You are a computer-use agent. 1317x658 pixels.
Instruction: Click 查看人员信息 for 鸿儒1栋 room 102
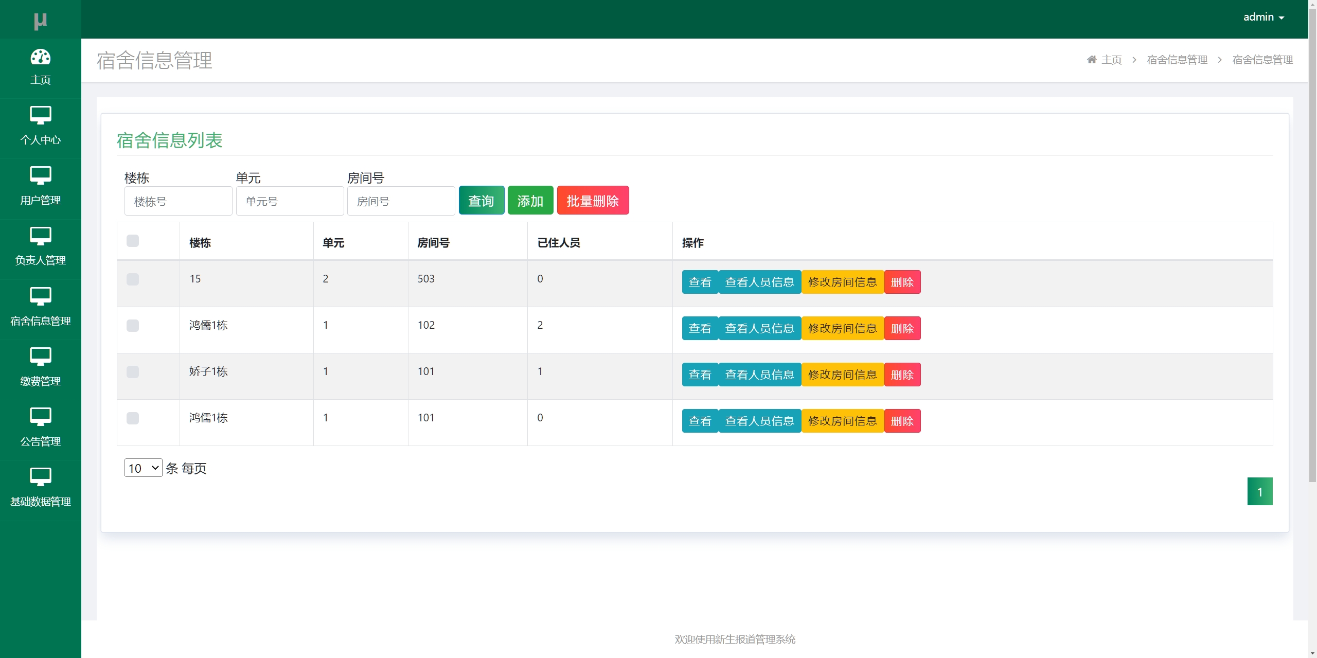pos(759,328)
